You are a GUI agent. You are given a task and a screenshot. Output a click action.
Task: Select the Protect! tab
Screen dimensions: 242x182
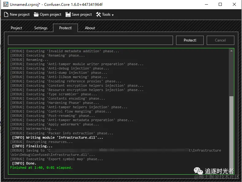pyautogui.click(x=65, y=28)
